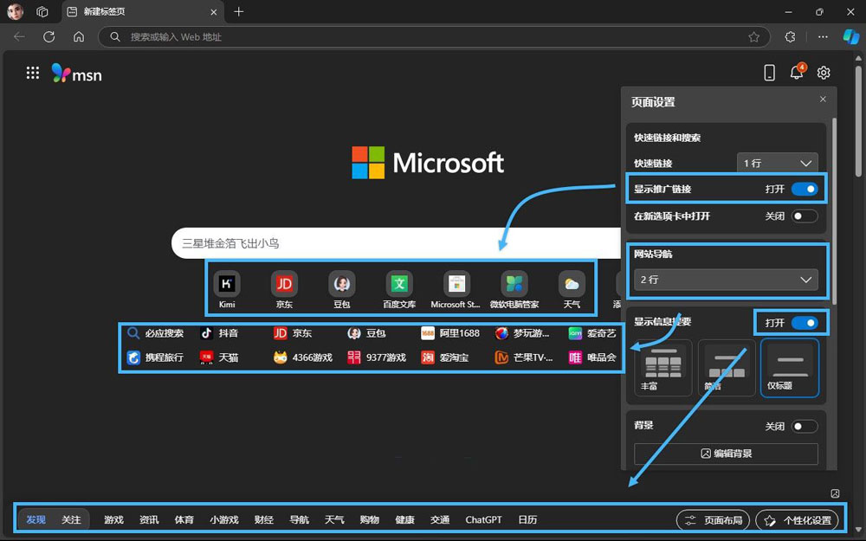Viewport: 866px width, 541px height.
Task: Open the 天气 quick link tile
Action: tap(572, 289)
